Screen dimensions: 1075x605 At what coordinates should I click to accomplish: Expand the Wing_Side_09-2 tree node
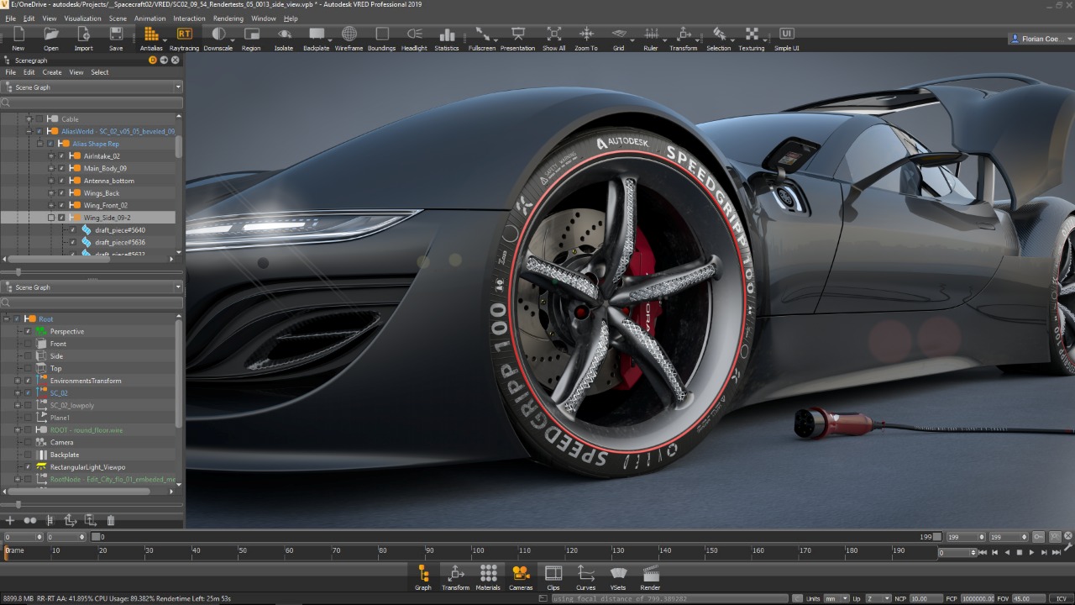coord(50,218)
